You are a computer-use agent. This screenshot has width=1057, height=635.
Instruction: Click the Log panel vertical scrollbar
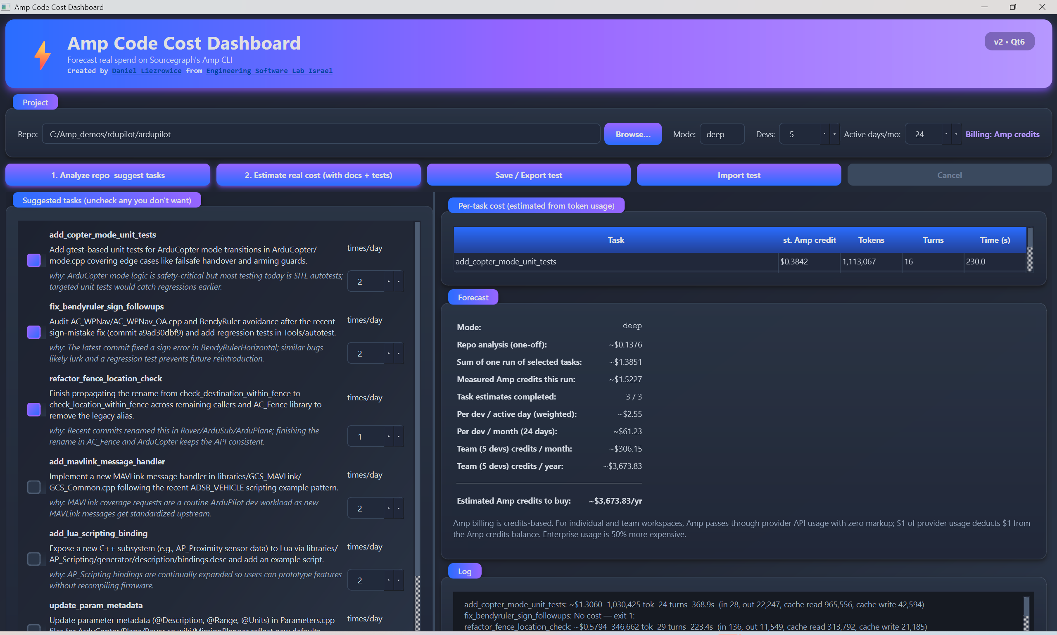(x=1026, y=613)
